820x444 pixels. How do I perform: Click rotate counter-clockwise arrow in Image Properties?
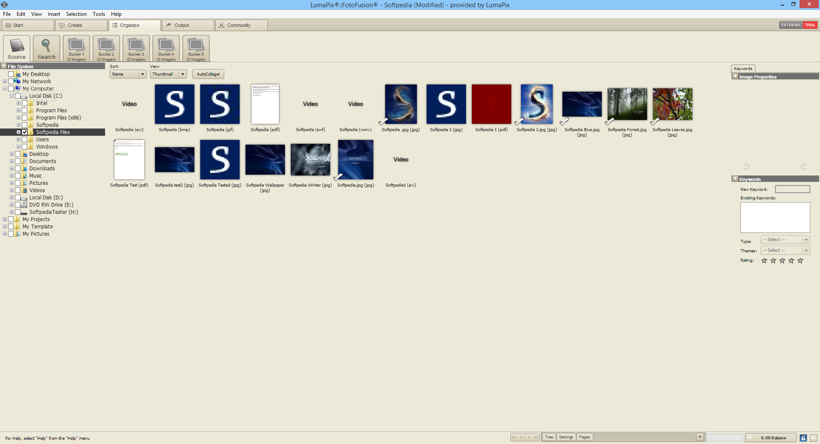(x=747, y=166)
